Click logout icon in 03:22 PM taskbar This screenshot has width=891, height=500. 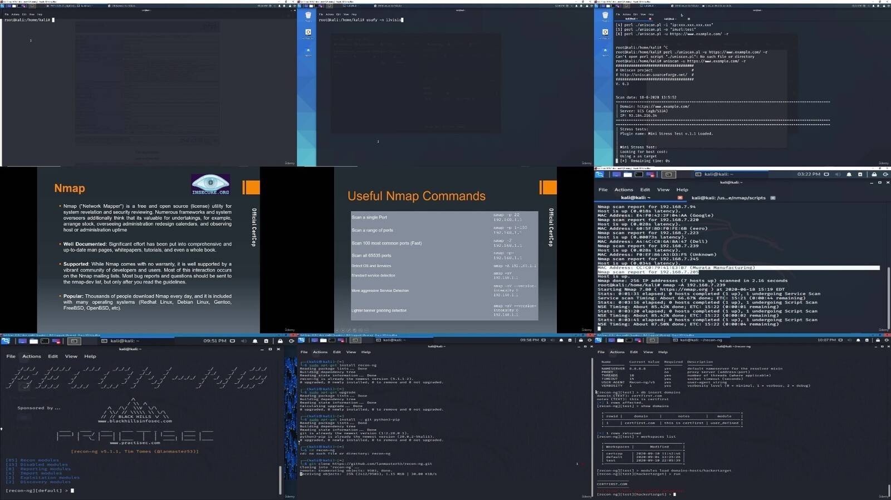click(885, 174)
